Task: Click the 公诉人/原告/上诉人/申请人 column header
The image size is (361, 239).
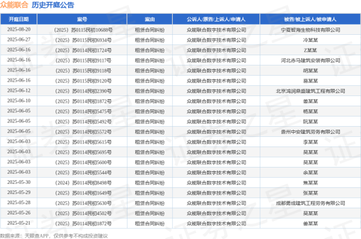Action: point(216,19)
